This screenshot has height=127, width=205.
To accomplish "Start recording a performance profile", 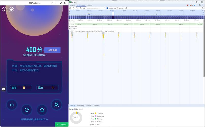I will [70, 8].
